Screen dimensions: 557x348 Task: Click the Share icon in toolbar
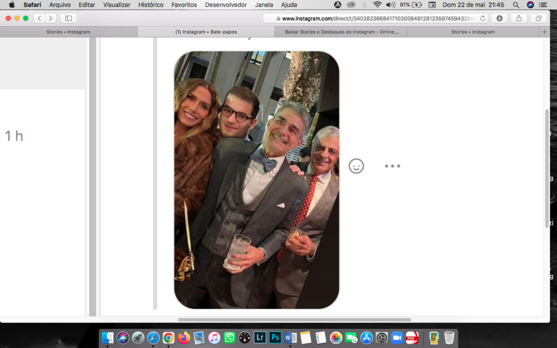point(519,18)
